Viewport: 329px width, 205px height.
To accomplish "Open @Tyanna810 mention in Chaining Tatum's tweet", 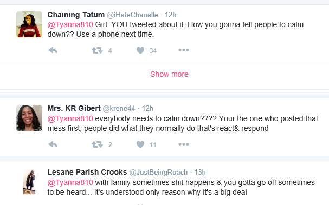I will coord(70,24).
